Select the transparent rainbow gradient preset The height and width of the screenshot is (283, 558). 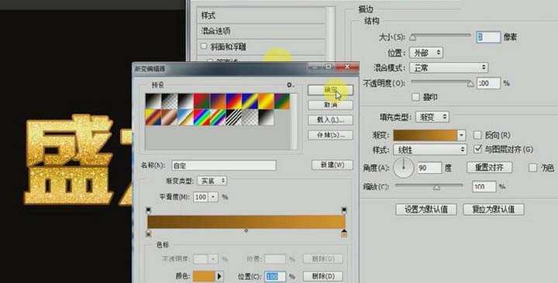tap(218, 118)
